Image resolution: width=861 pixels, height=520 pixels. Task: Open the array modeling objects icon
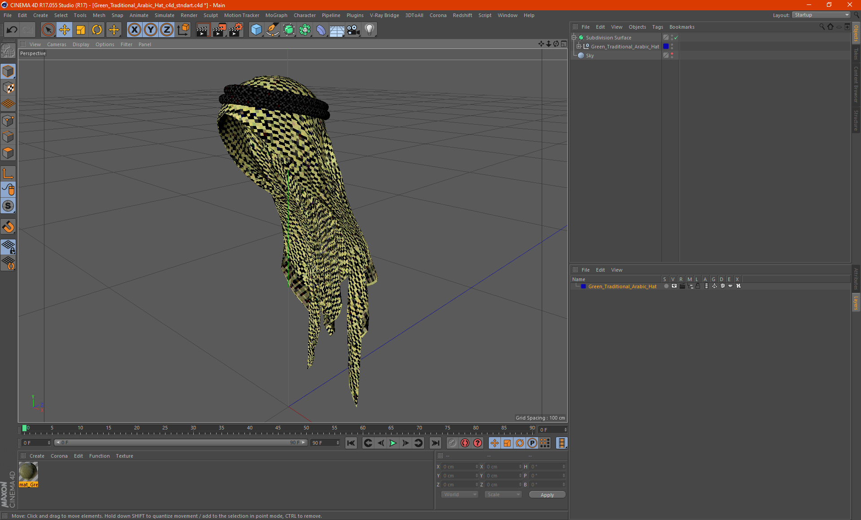[x=305, y=30]
